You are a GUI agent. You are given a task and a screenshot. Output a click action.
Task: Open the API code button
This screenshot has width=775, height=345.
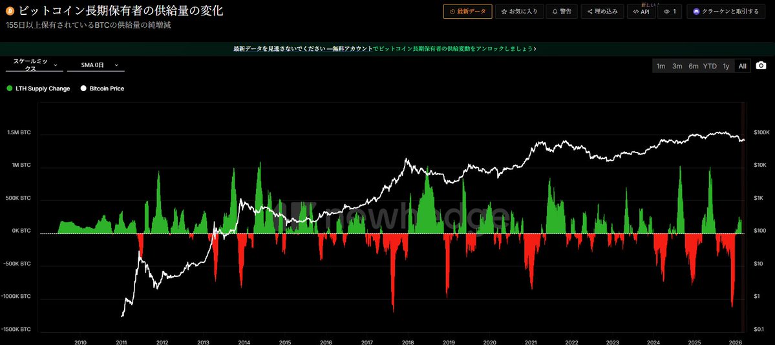[x=641, y=12]
